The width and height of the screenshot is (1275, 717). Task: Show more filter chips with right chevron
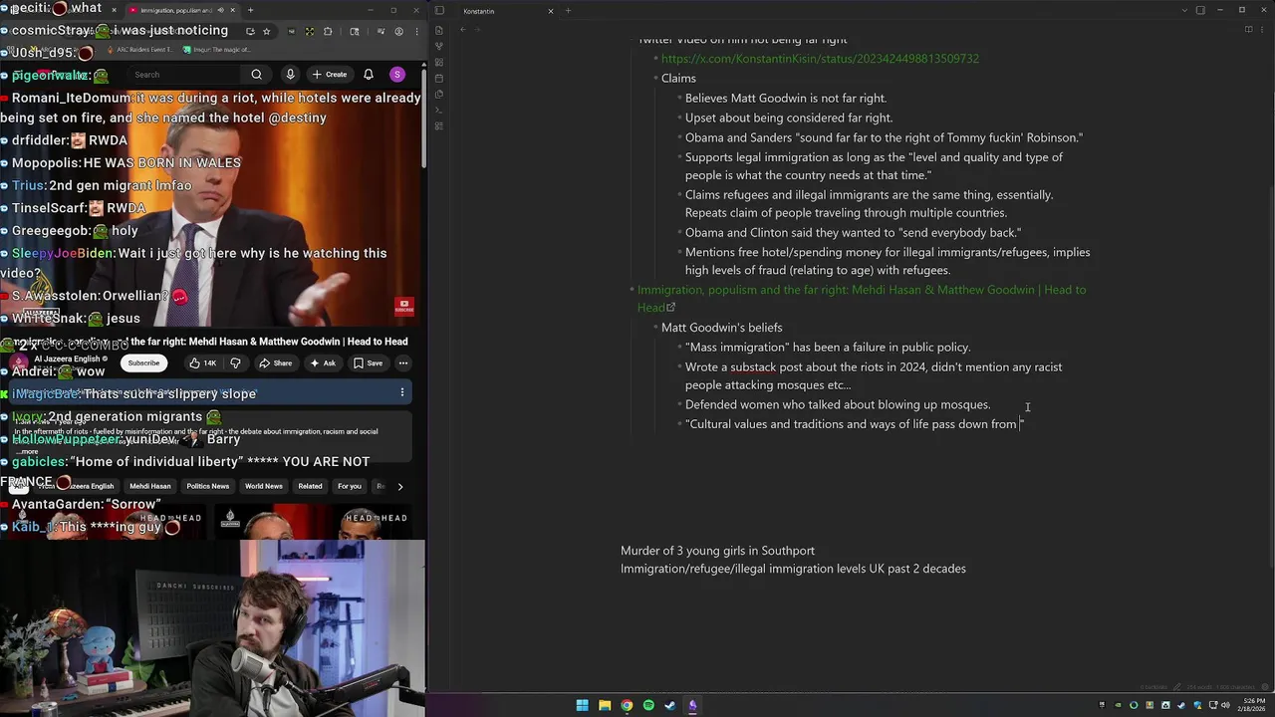(x=400, y=486)
